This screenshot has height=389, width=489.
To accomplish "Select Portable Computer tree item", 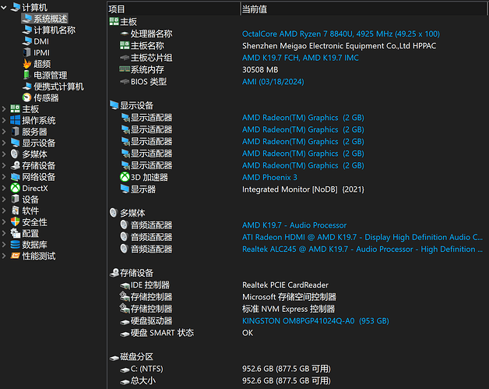I will point(58,87).
